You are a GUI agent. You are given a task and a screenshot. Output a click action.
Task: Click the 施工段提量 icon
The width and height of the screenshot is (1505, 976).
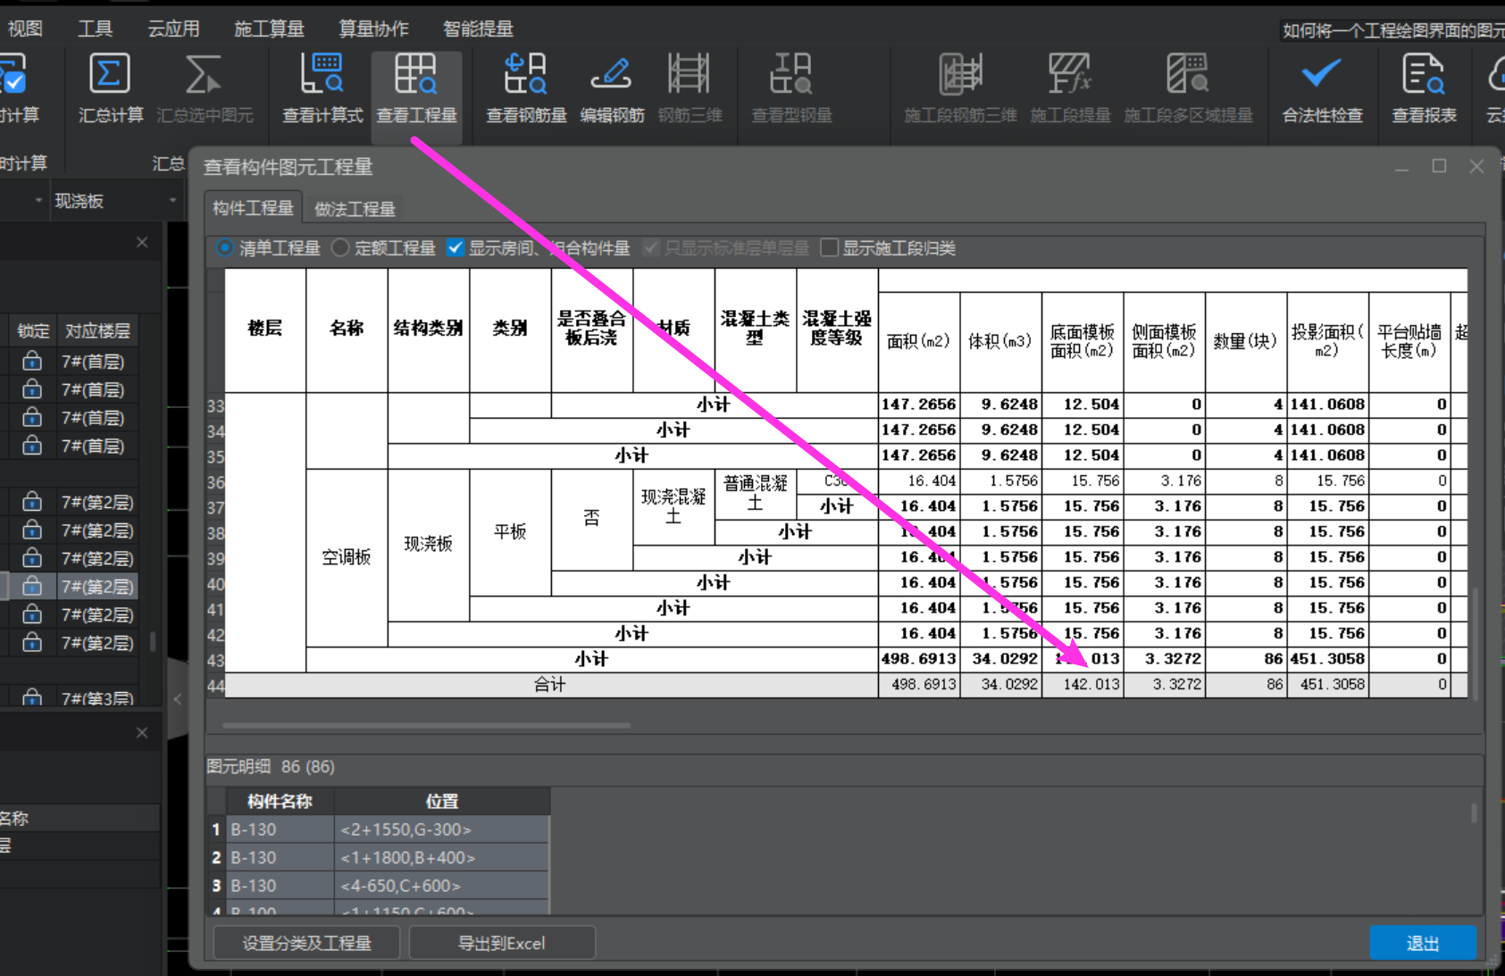[x=1069, y=74]
